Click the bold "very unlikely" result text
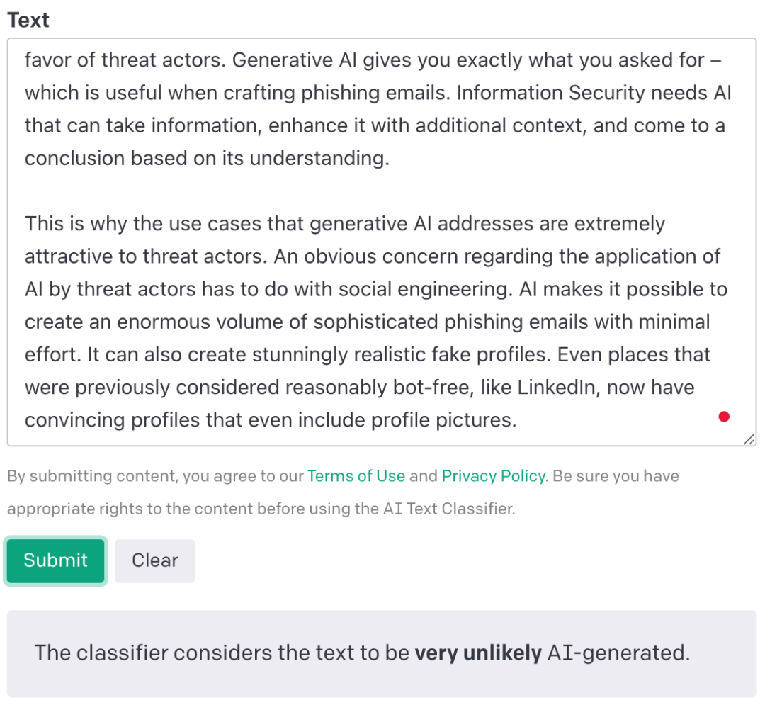The width and height of the screenshot is (765, 705). point(478,653)
